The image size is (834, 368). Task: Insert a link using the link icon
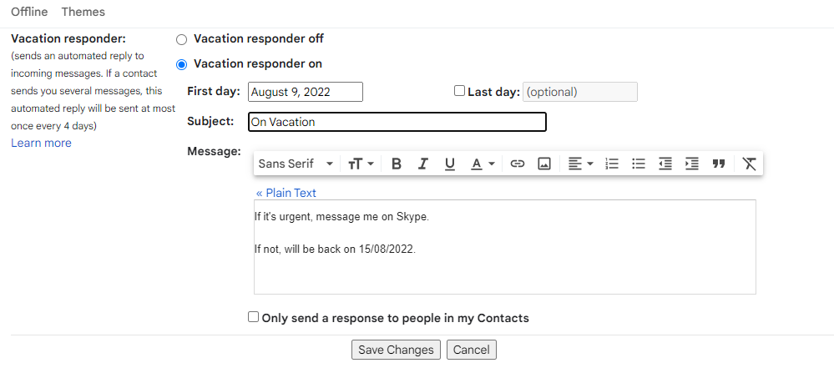pos(518,164)
